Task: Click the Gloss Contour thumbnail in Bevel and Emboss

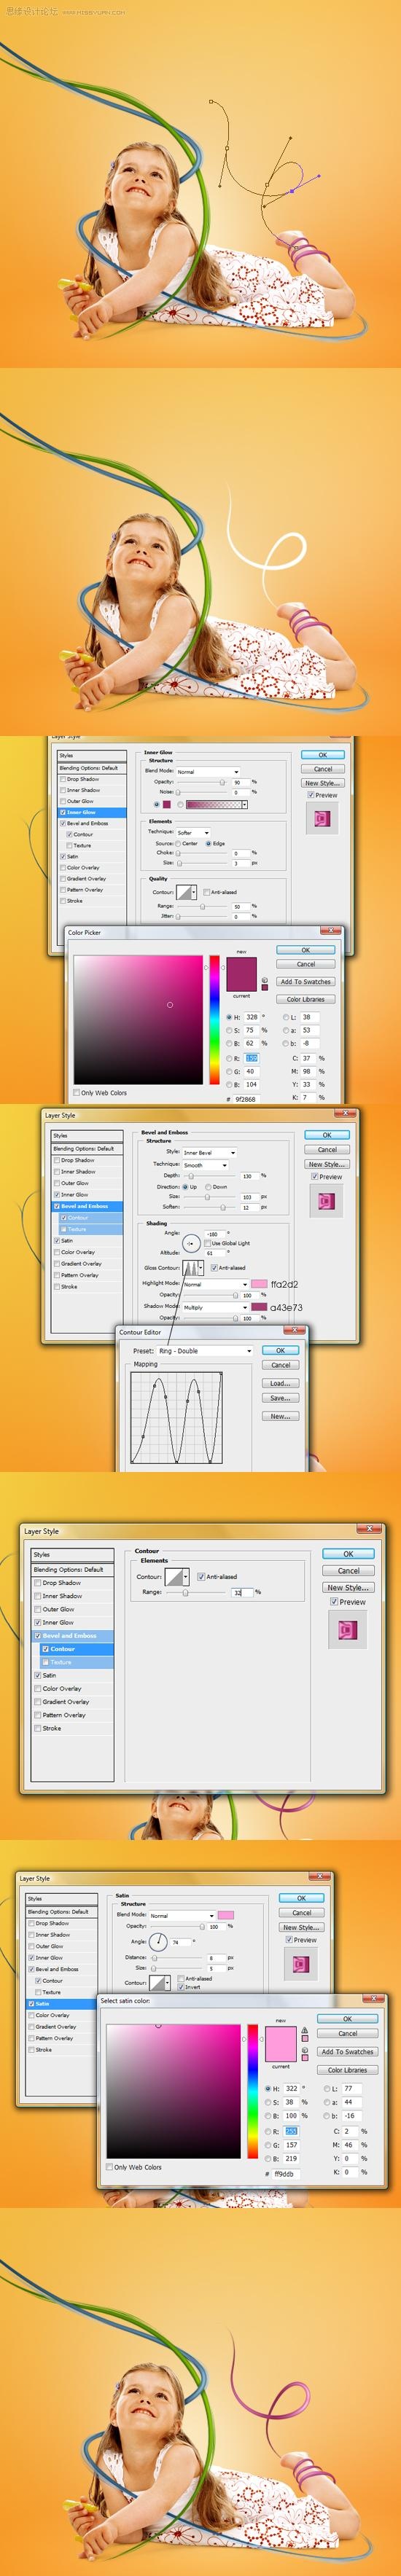Action: click(x=191, y=1267)
